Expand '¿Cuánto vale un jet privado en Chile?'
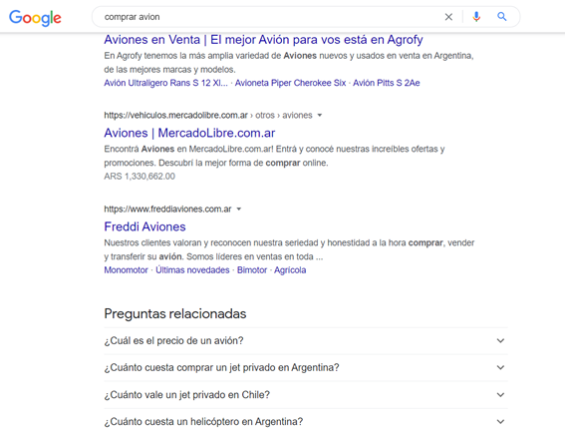565x432 pixels. (x=306, y=395)
